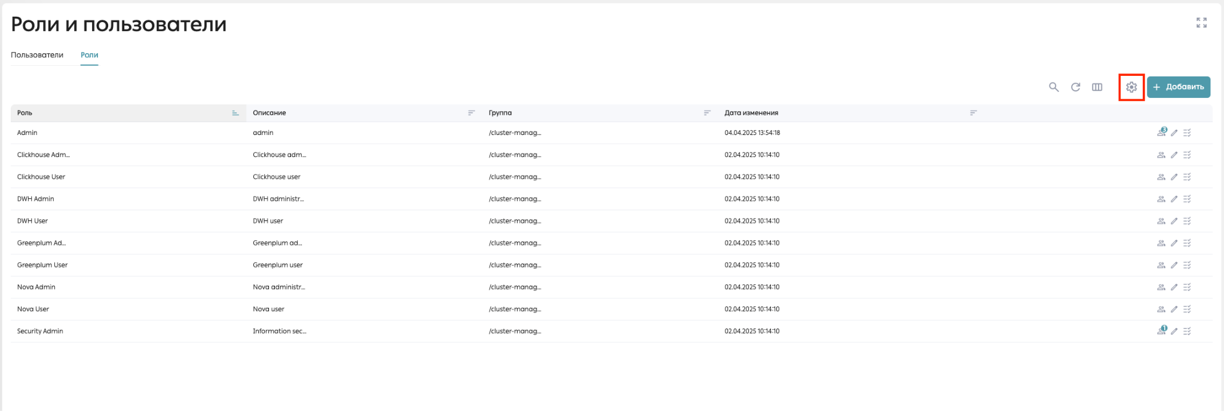This screenshot has height=411, width=1224.
Task: Open permissions list for Greenplum User
Action: point(1187,265)
